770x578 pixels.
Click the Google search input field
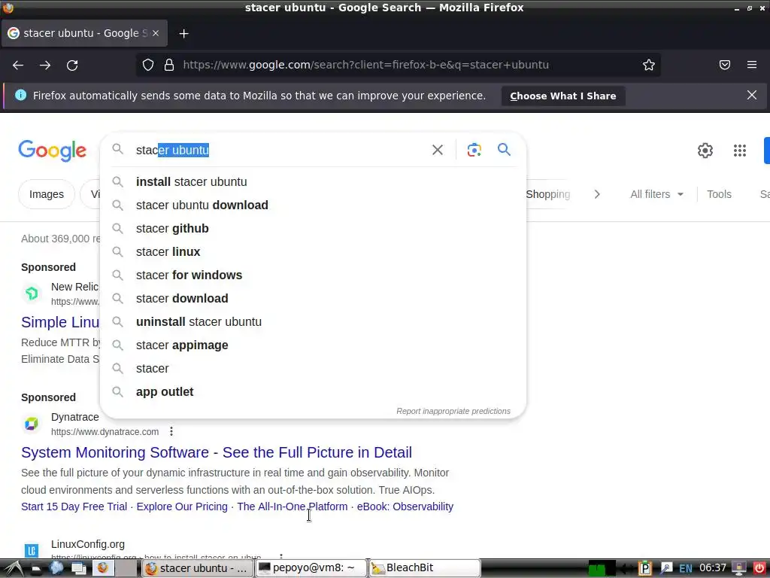[279, 150]
